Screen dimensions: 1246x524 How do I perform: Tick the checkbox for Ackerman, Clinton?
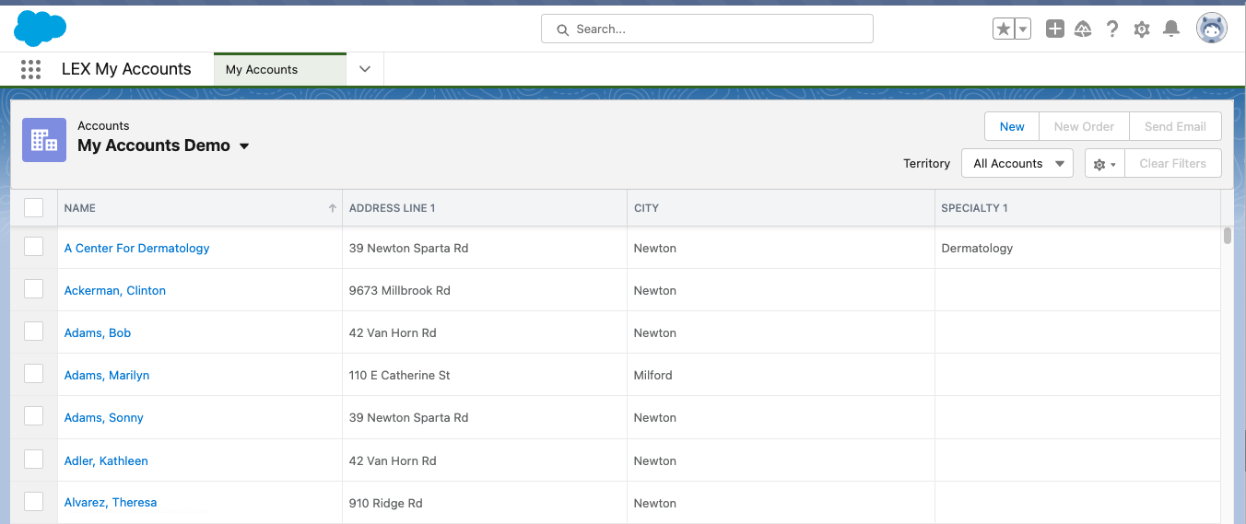coord(34,289)
